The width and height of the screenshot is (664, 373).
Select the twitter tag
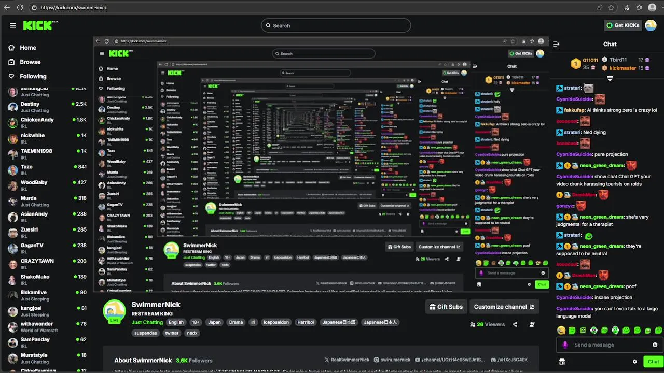172,333
